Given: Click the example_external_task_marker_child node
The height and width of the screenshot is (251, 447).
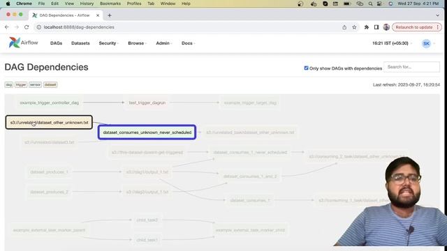Looking at the screenshot, I should point(250,230).
